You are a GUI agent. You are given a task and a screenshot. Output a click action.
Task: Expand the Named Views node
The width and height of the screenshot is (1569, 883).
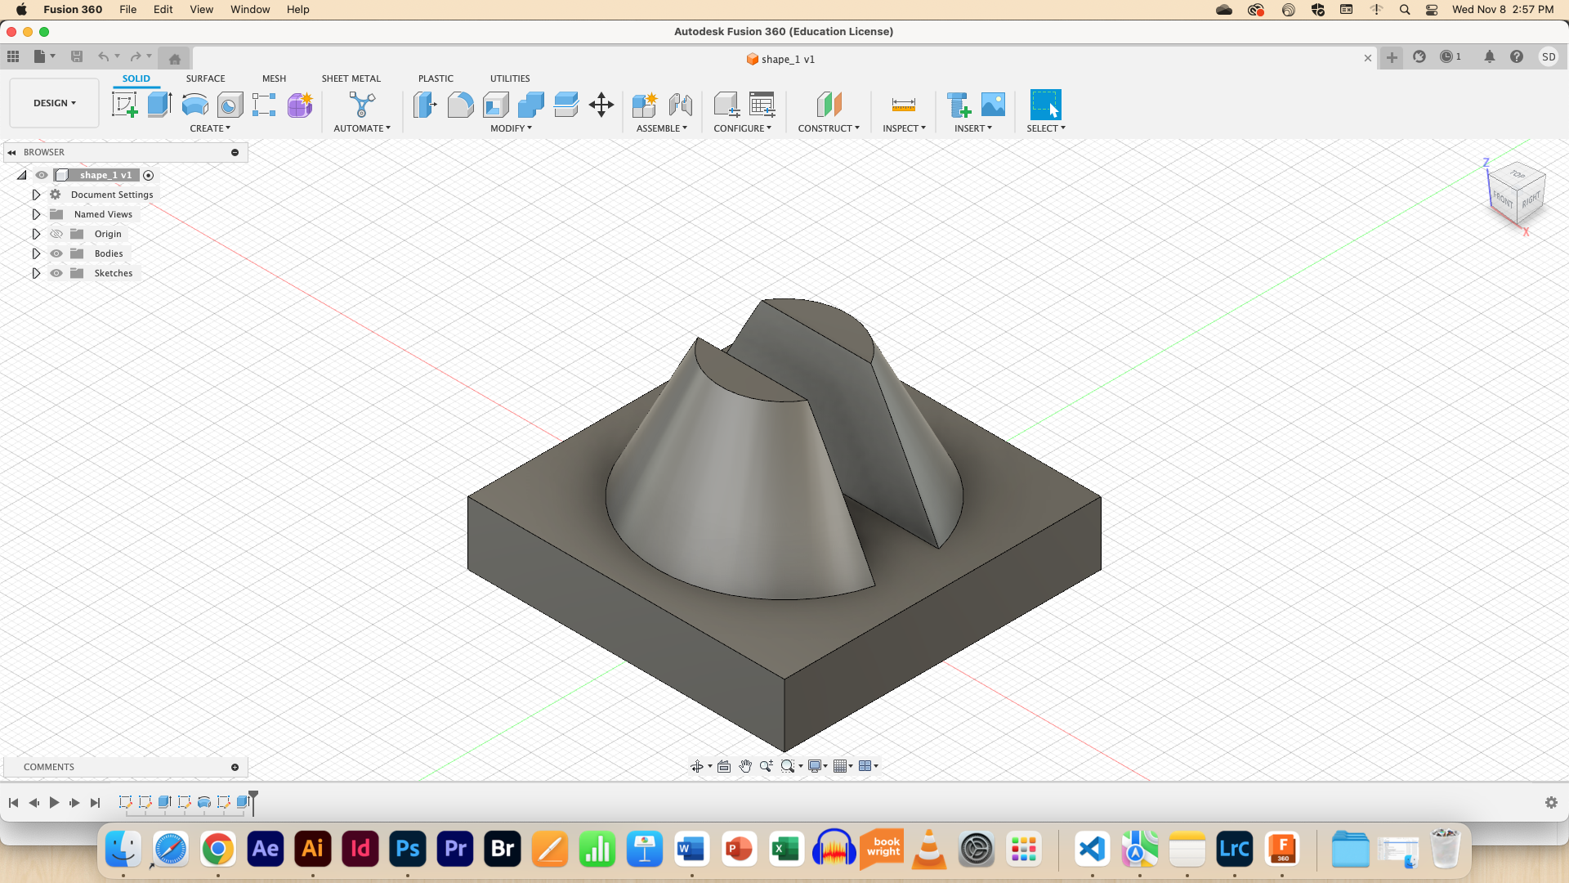click(x=36, y=214)
